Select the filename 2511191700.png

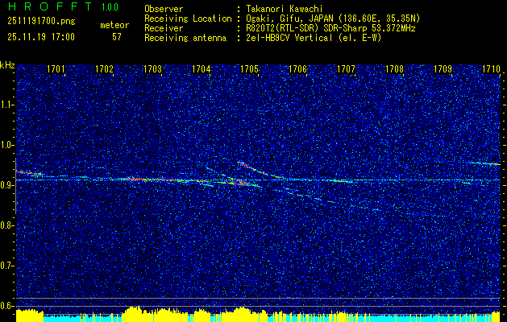[x=41, y=22]
